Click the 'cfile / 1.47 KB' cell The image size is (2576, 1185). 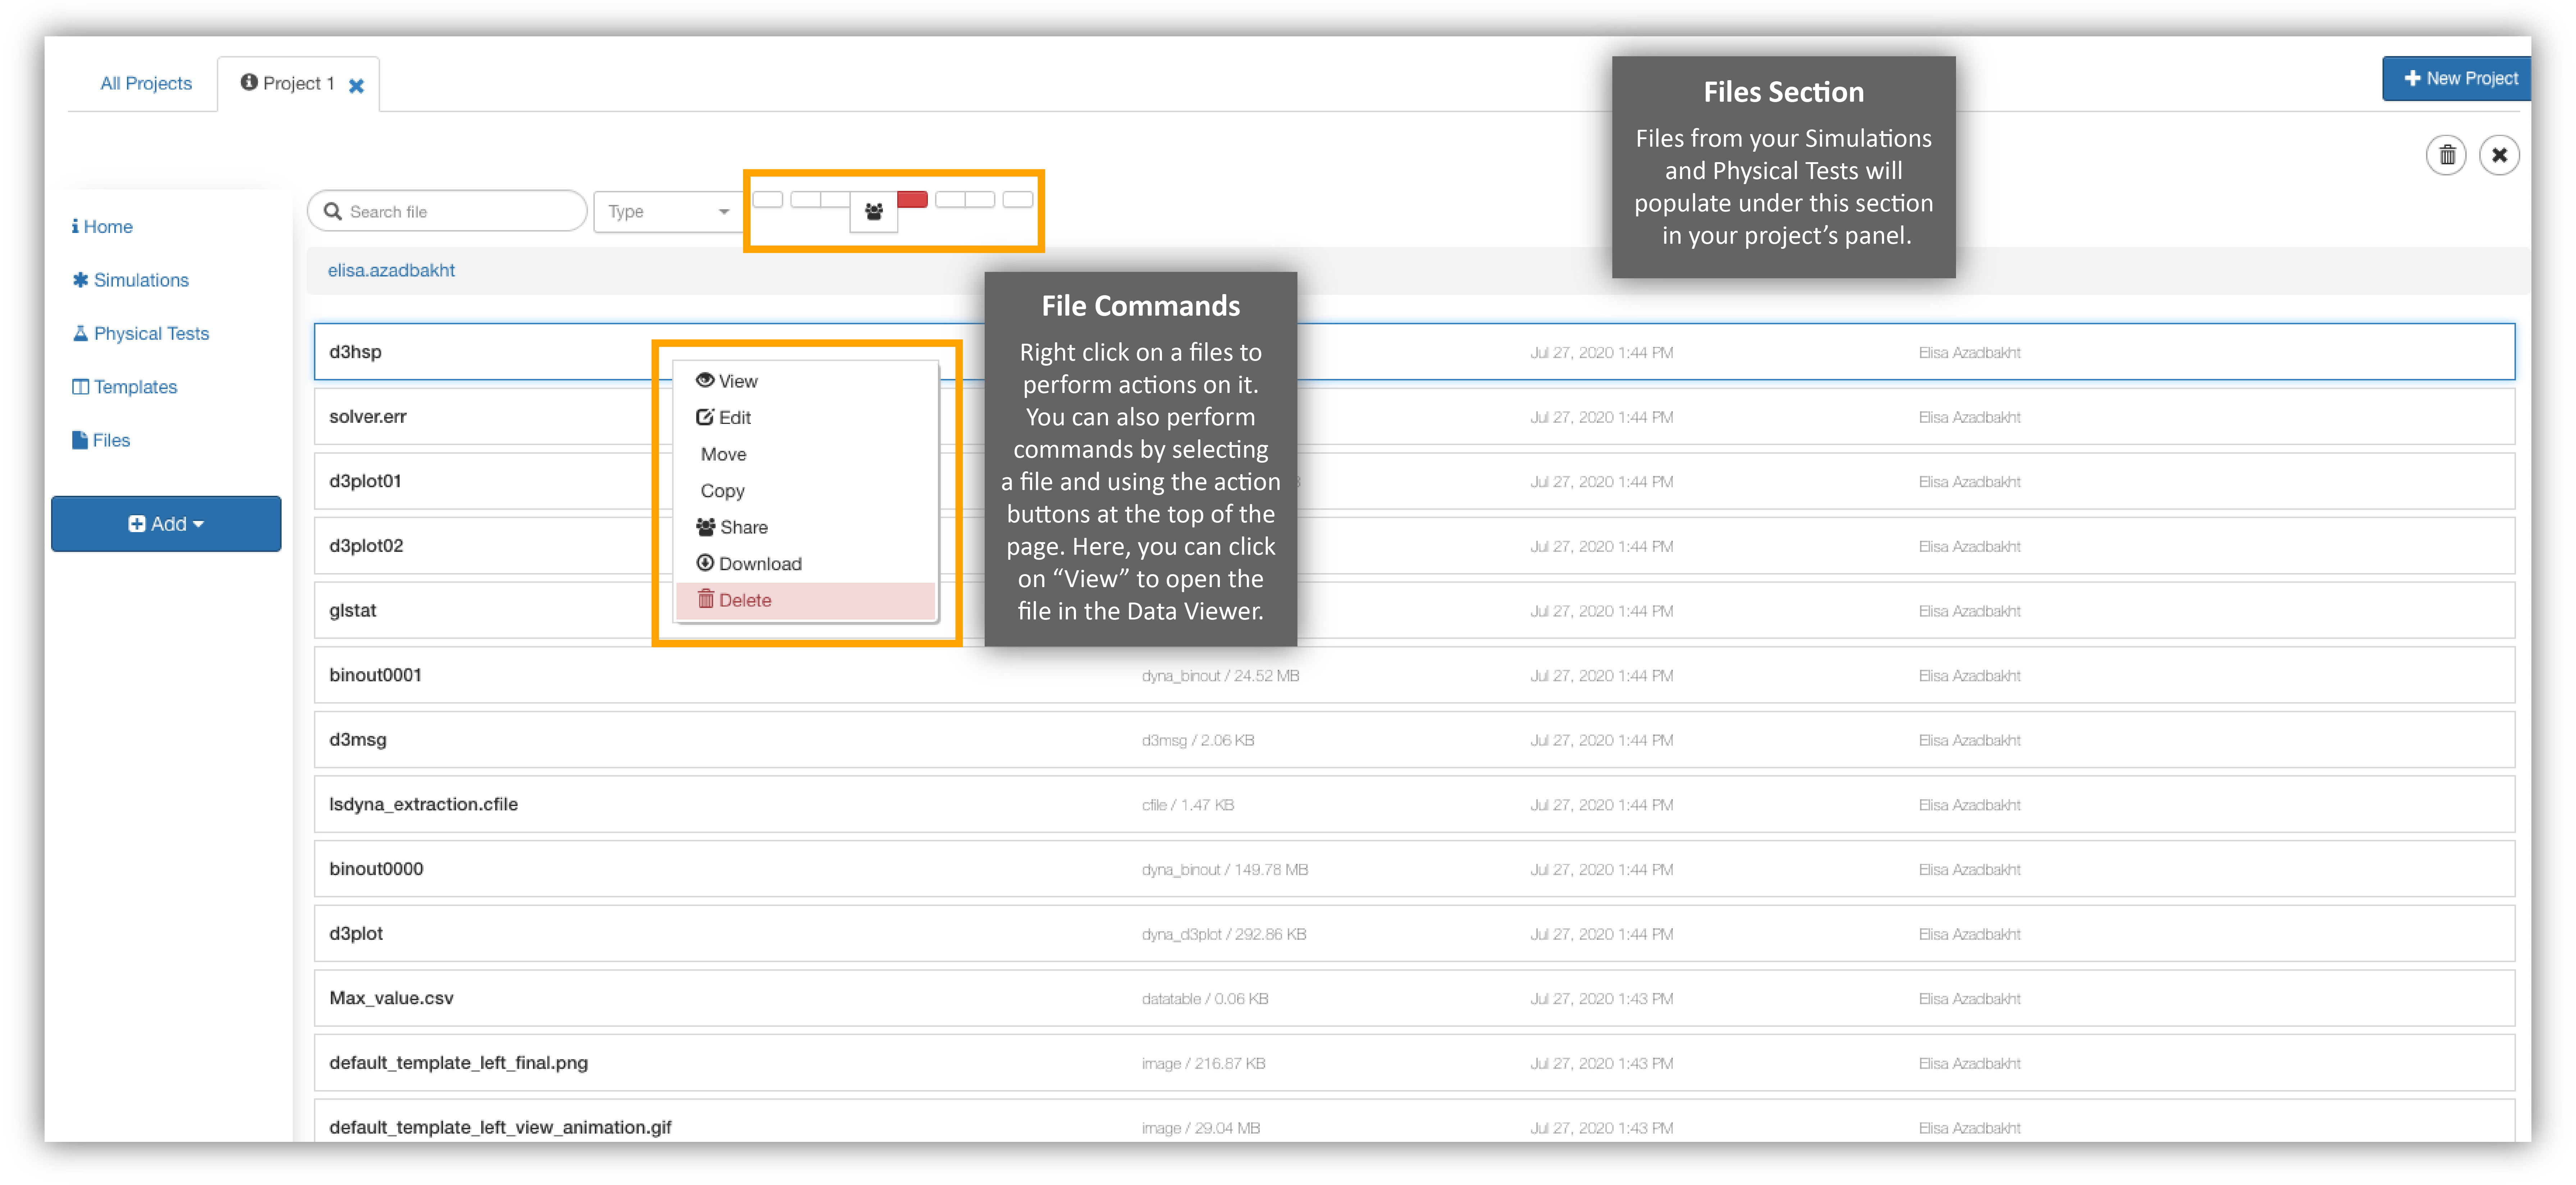1188,805
